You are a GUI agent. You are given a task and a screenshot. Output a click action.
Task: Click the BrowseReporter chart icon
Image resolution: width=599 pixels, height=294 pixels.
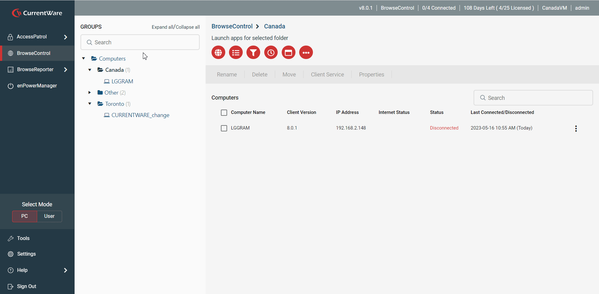[11, 70]
